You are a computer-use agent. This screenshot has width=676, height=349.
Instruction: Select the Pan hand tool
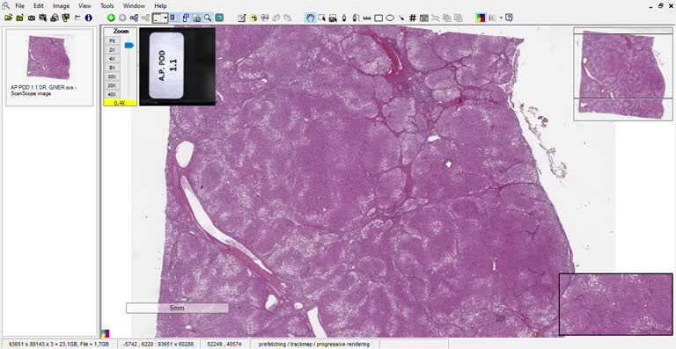310,18
